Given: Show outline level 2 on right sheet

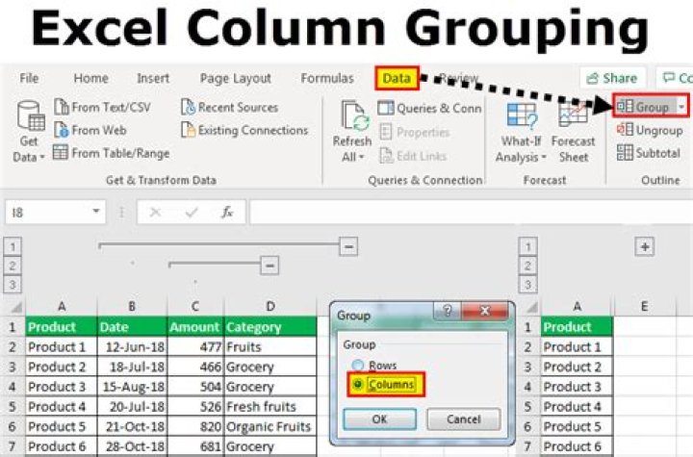Looking at the screenshot, I should pos(527,266).
